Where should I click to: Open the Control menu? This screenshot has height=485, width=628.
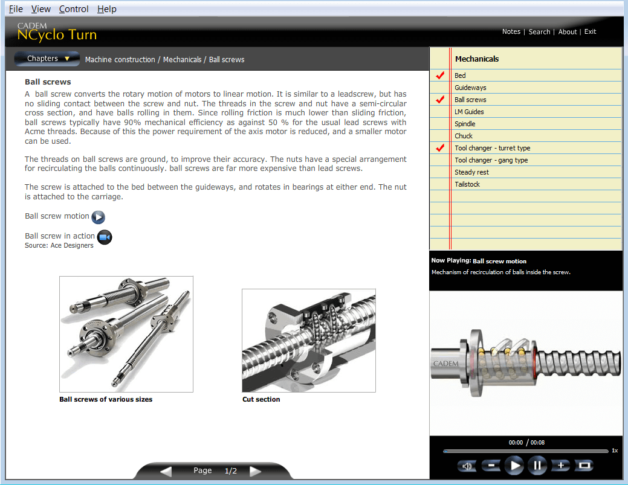click(74, 9)
